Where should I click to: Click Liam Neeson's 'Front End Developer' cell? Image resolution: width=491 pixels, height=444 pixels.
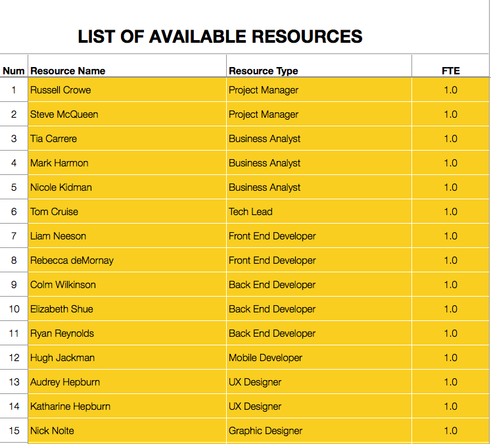click(319, 236)
